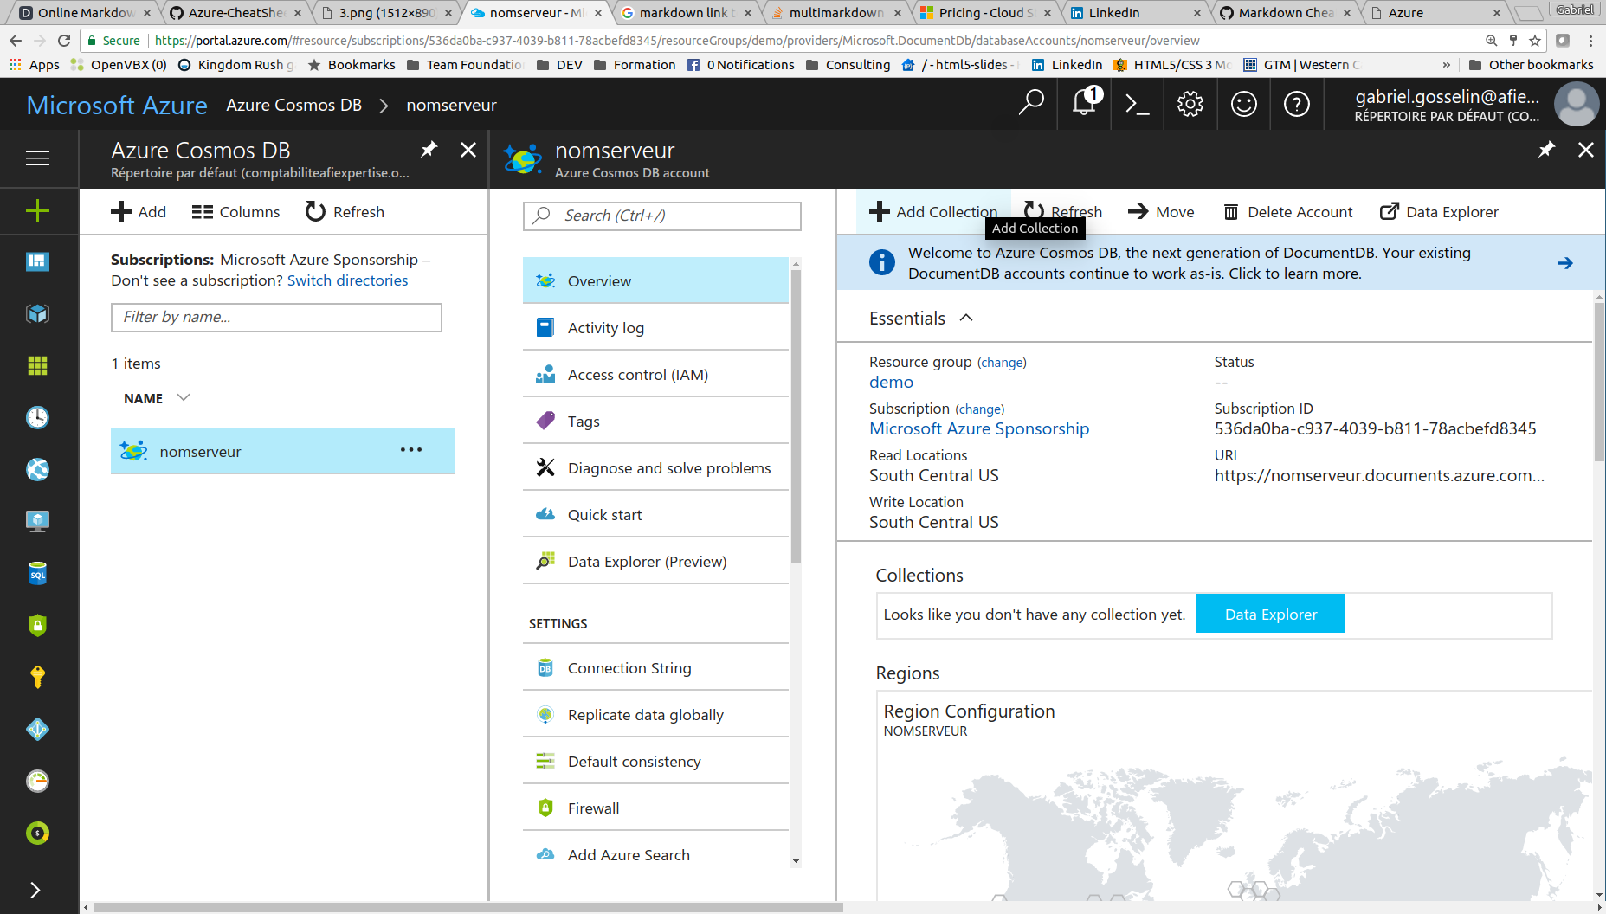
Task: Click the search magnifier in top bar
Action: (x=1030, y=103)
